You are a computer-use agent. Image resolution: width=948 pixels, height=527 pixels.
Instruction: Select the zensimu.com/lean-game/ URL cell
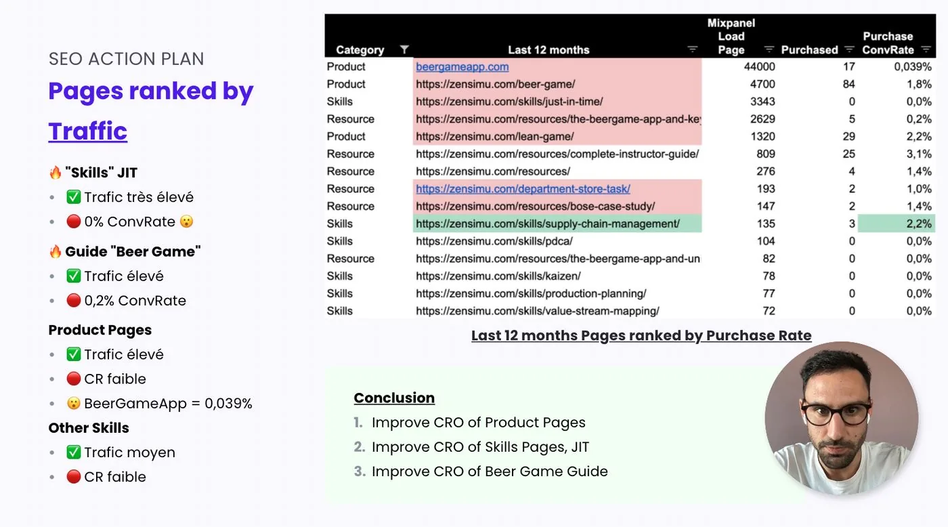coord(557,137)
